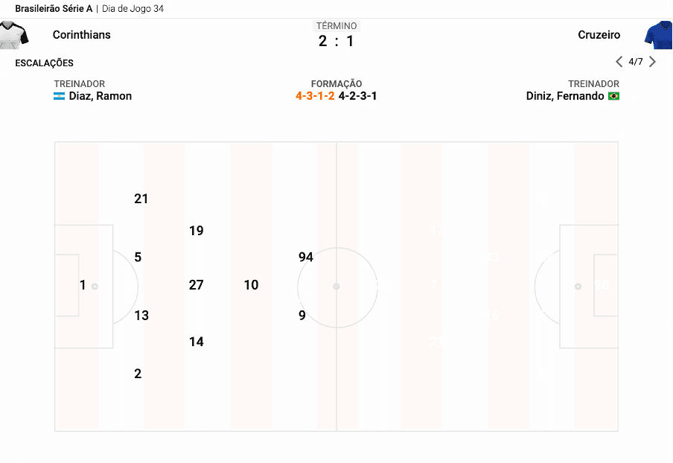
Task: Select player number 21 on the pitch
Action: pyautogui.click(x=141, y=199)
